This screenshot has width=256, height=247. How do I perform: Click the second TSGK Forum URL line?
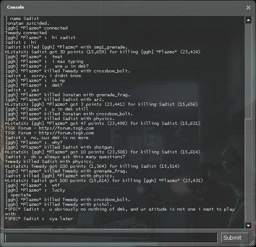(49, 133)
